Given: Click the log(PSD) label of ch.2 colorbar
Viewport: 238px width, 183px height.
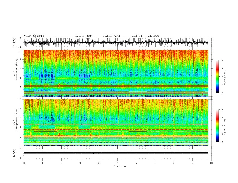Looking at the screenshot, I should pos(225,128).
